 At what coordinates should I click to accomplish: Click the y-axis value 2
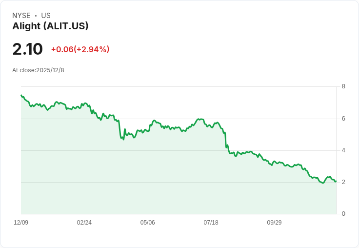coord(343,182)
